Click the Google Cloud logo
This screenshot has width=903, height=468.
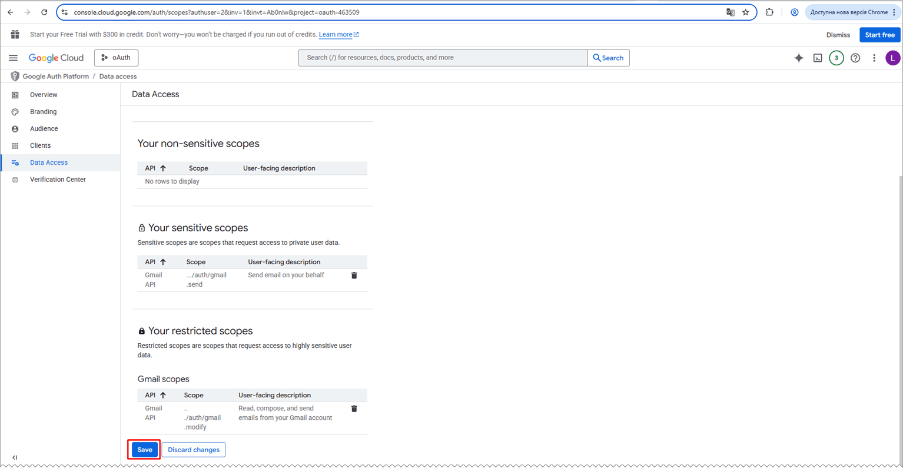click(x=56, y=58)
